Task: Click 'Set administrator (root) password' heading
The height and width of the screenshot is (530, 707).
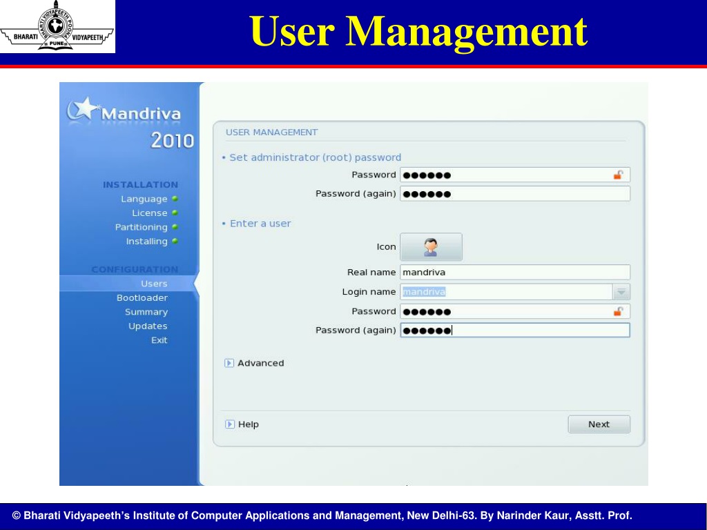Action: [x=315, y=157]
